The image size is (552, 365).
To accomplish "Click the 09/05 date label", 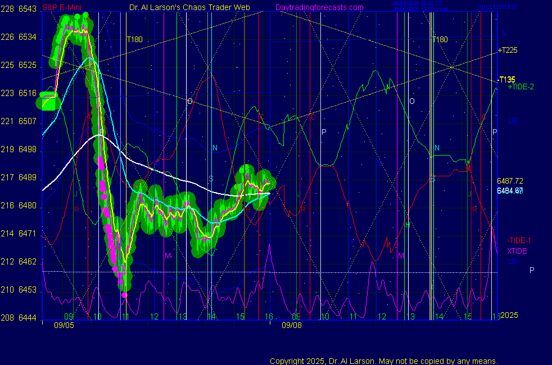I will point(64,325).
